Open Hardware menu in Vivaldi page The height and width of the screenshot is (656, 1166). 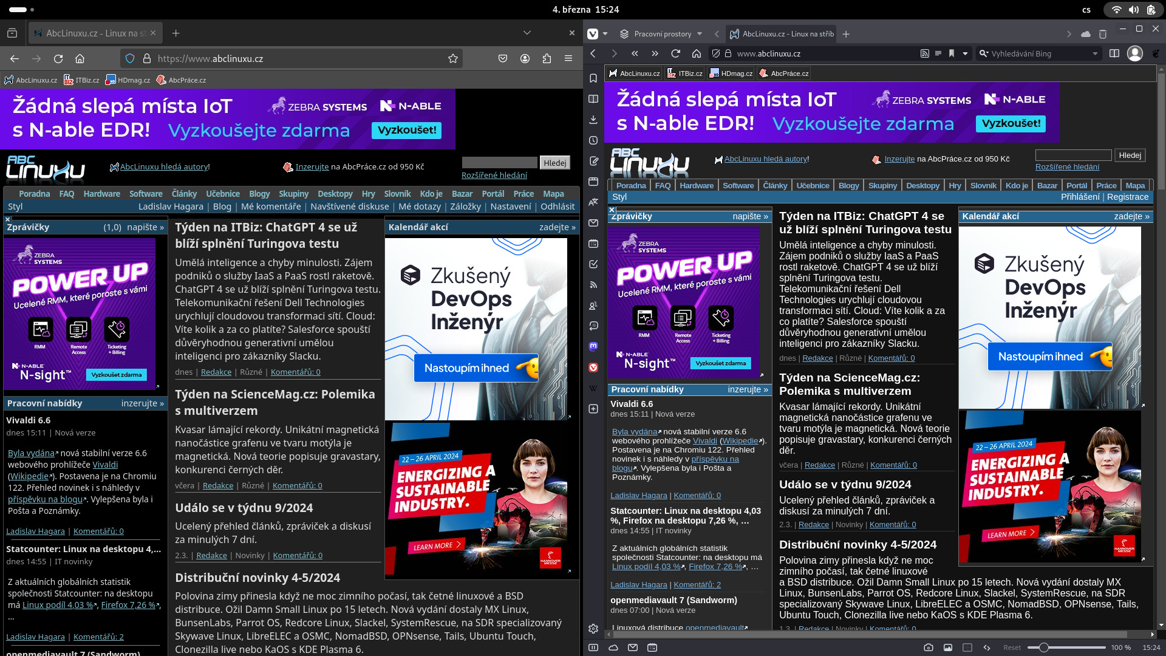(696, 186)
